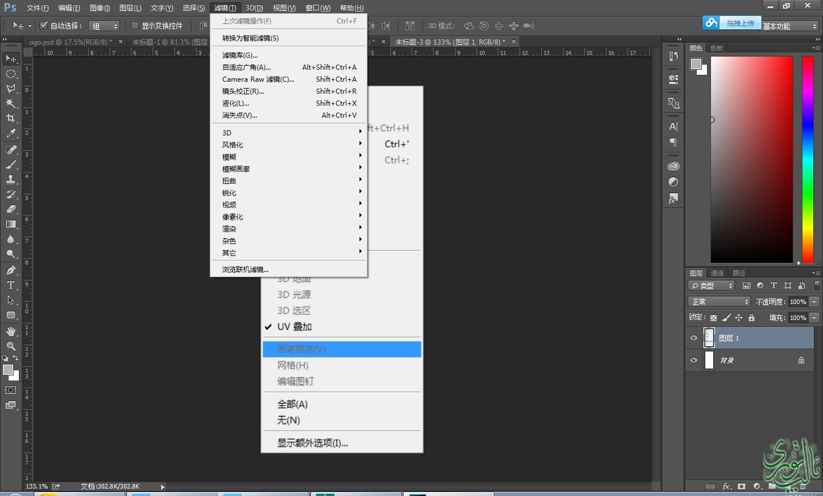
Task: Select the Clone Stamp tool
Action: click(x=11, y=179)
